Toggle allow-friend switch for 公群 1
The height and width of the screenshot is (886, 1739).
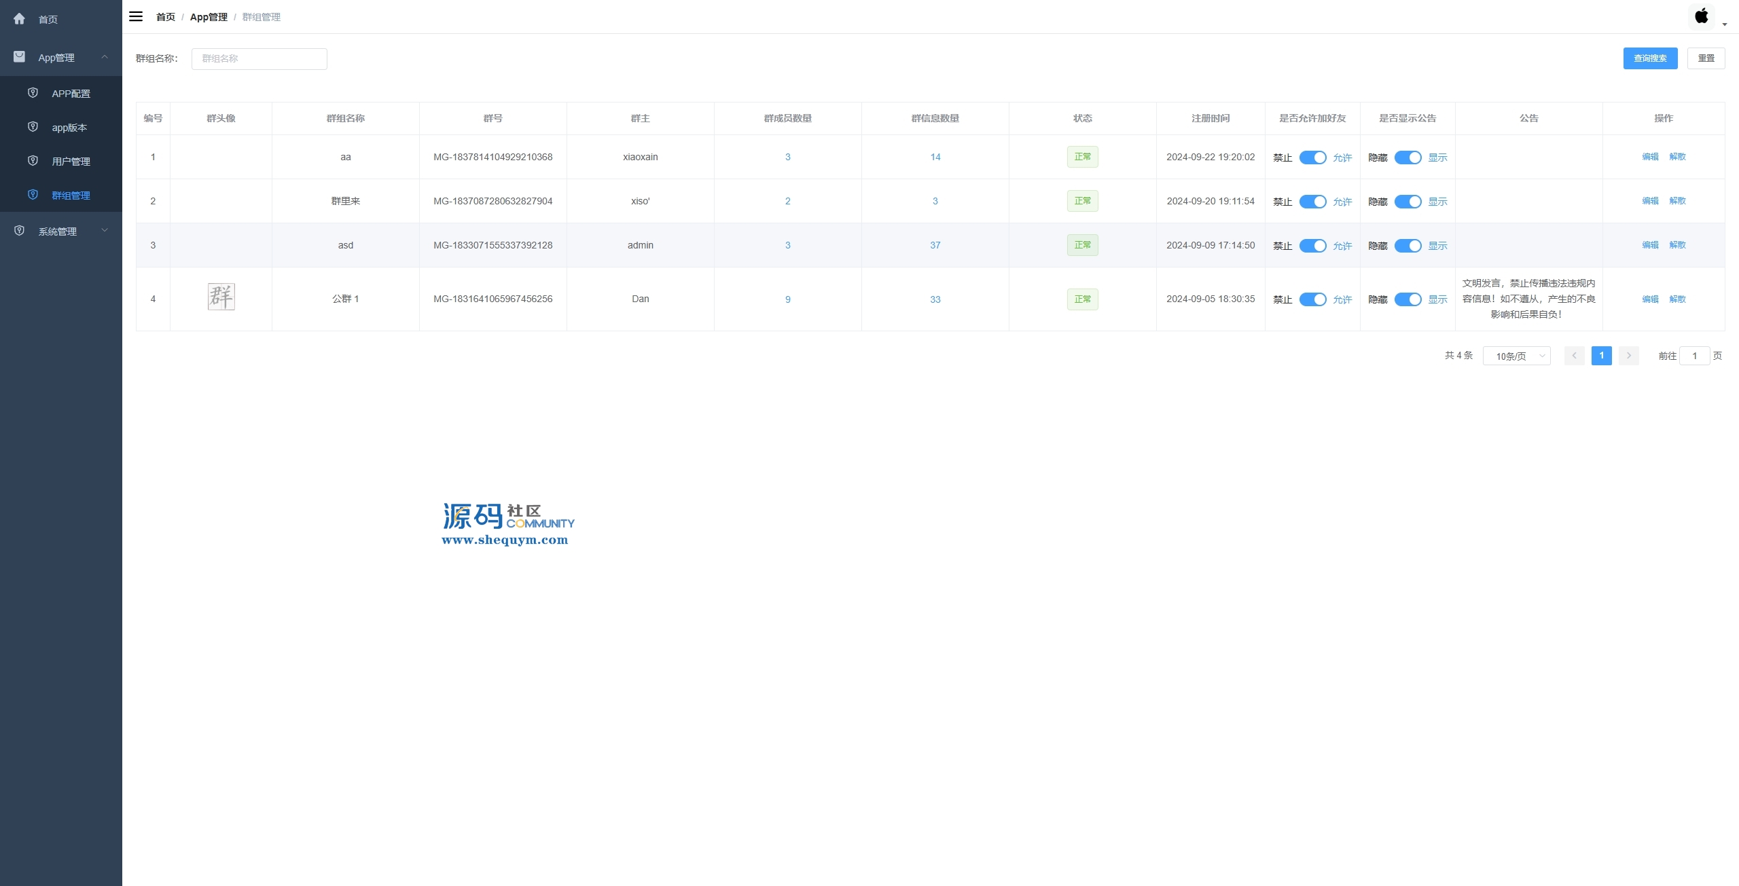tap(1312, 299)
